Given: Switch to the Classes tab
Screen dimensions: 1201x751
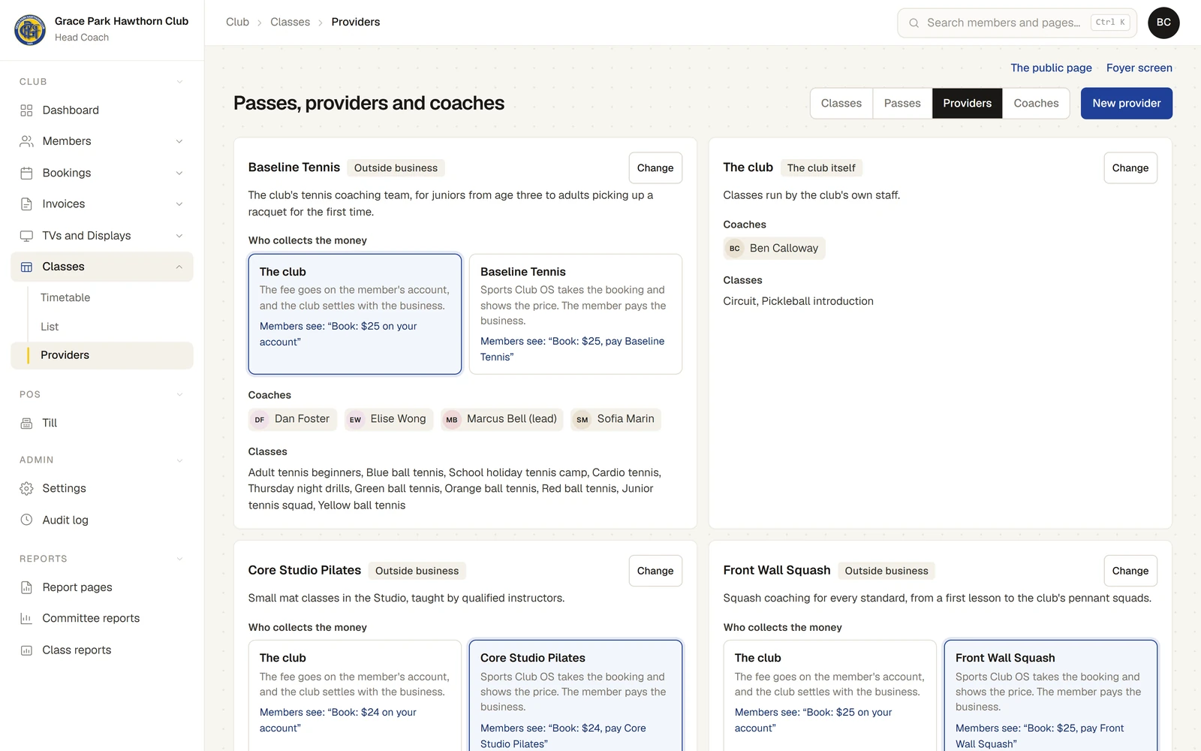Looking at the screenshot, I should click(x=841, y=104).
